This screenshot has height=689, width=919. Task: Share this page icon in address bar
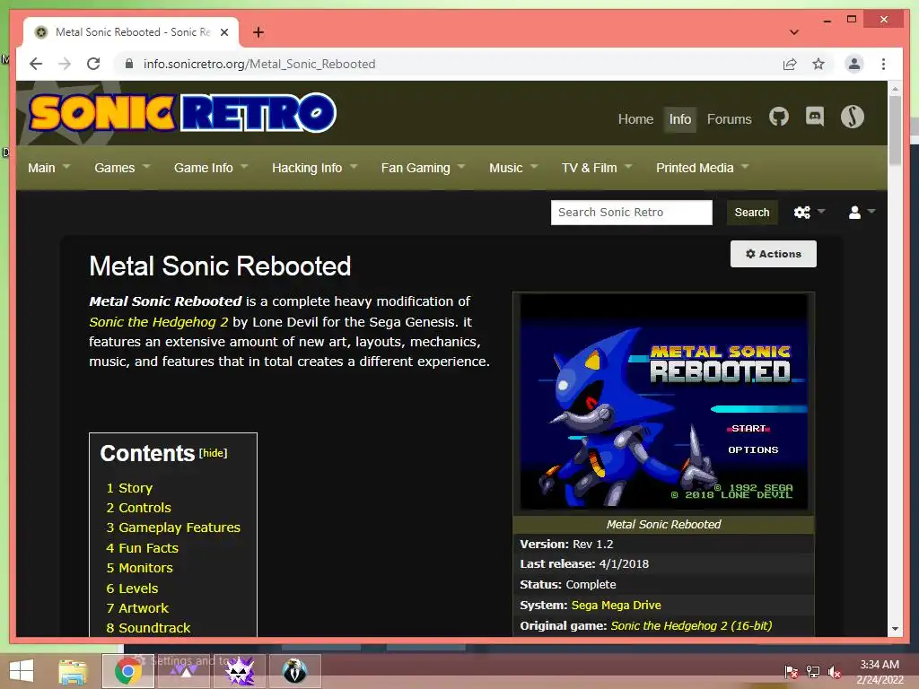pos(790,64)
